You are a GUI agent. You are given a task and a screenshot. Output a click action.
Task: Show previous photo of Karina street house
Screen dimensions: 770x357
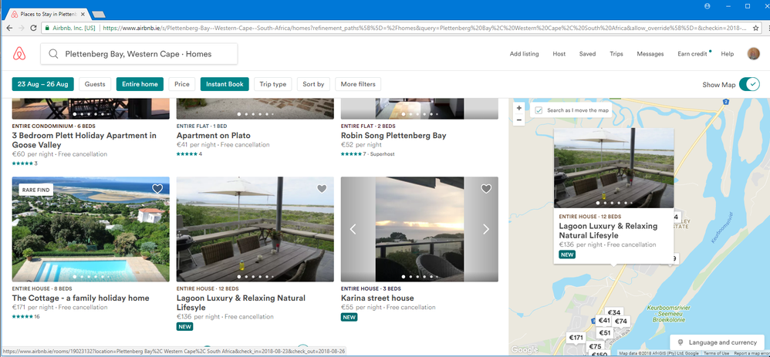click(353, 229)
